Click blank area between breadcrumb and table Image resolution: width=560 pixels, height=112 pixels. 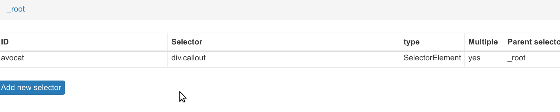[x=280, y=26]
